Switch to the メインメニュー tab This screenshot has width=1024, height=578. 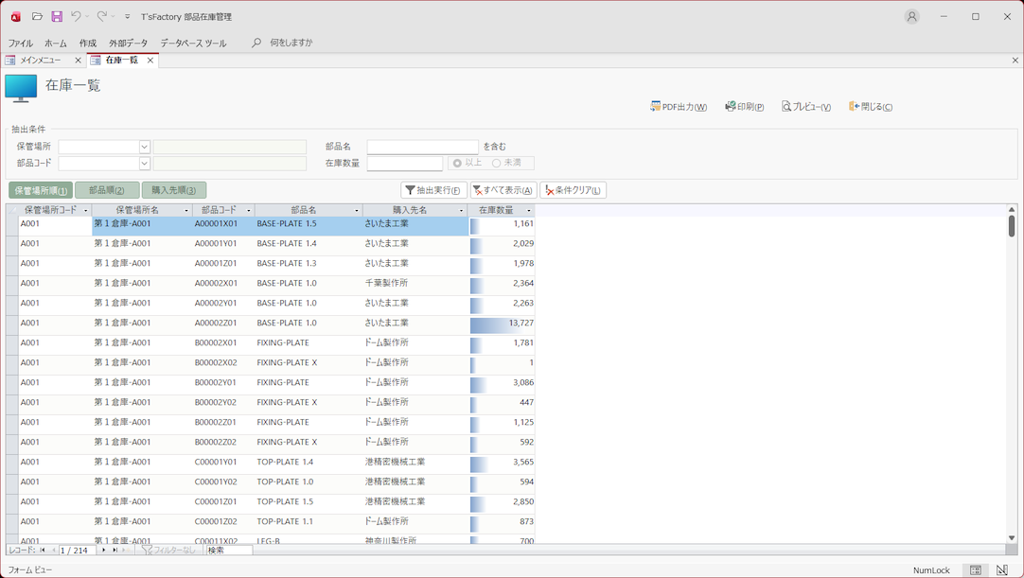(40, 60)
